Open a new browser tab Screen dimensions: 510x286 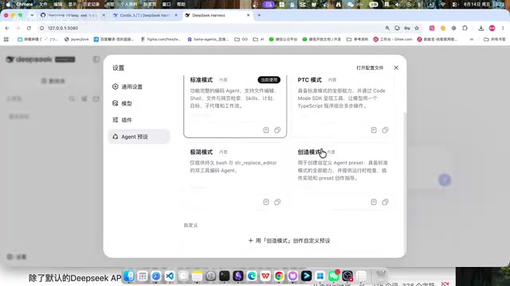pos(259,15)
